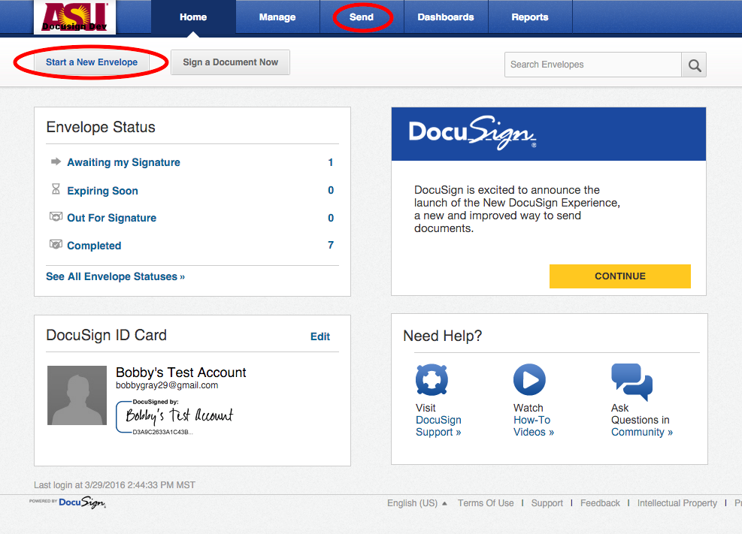Click the DocuSign logo banner

[x=549, y=134]
